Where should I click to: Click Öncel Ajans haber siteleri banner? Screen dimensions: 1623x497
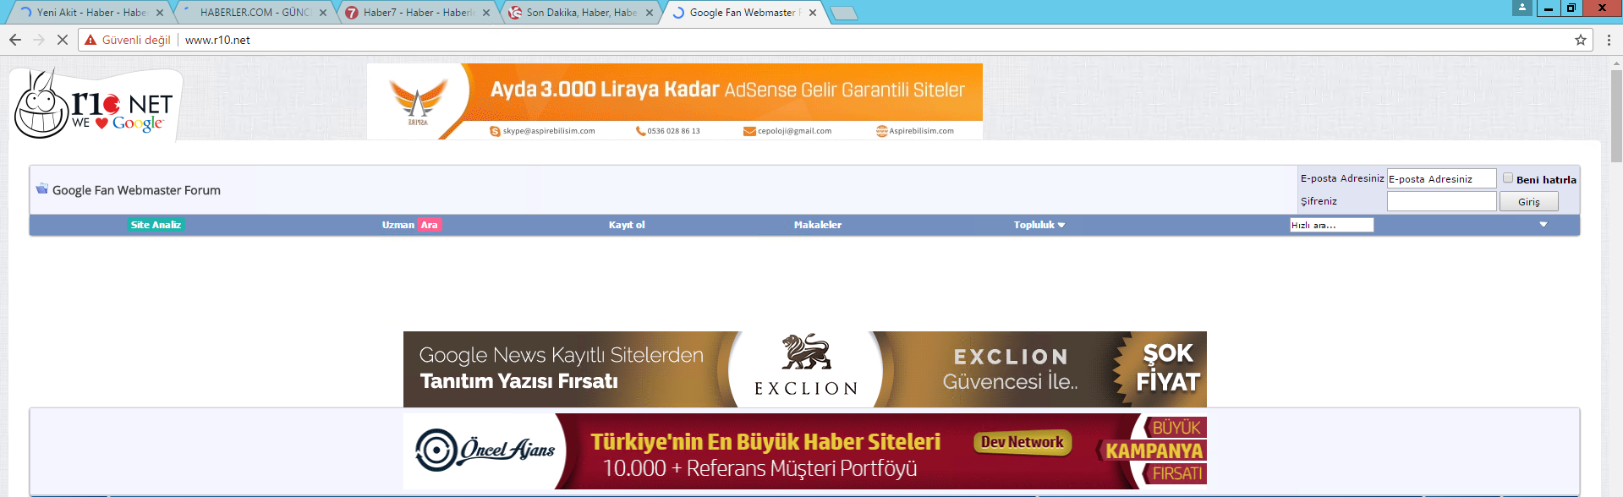[804, 451]
